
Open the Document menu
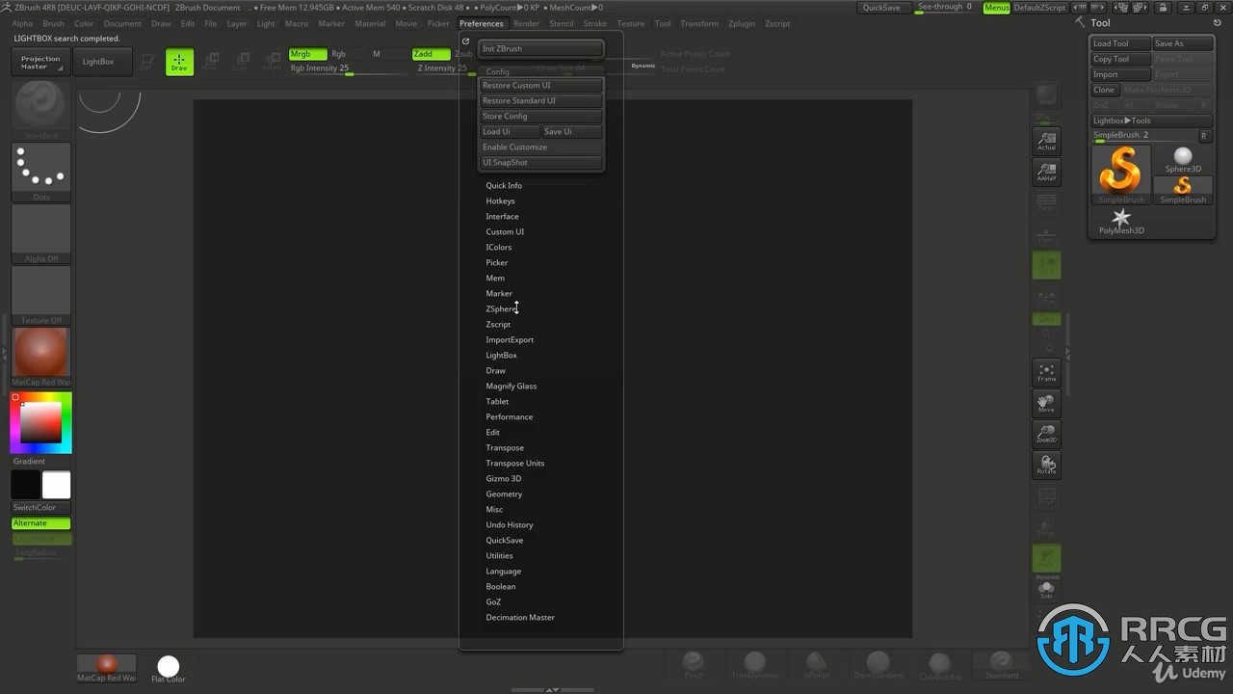pos(122,23)
